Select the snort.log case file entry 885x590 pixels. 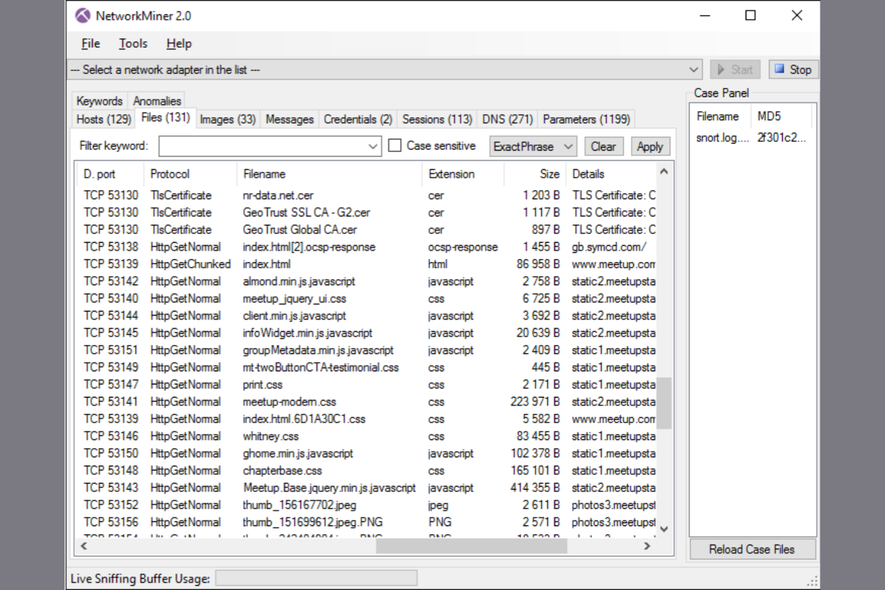pyautogui.click(x=752, y=137)
